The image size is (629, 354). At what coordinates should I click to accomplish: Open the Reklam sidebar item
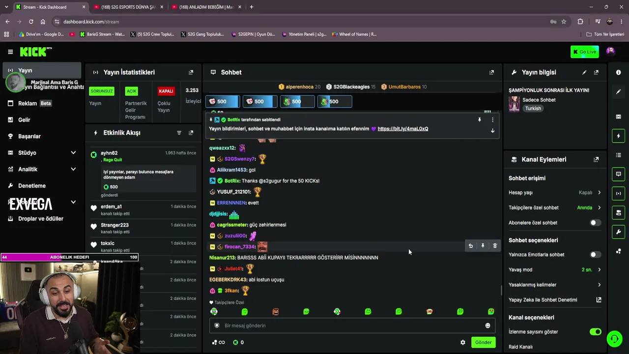tap(42, 103)
